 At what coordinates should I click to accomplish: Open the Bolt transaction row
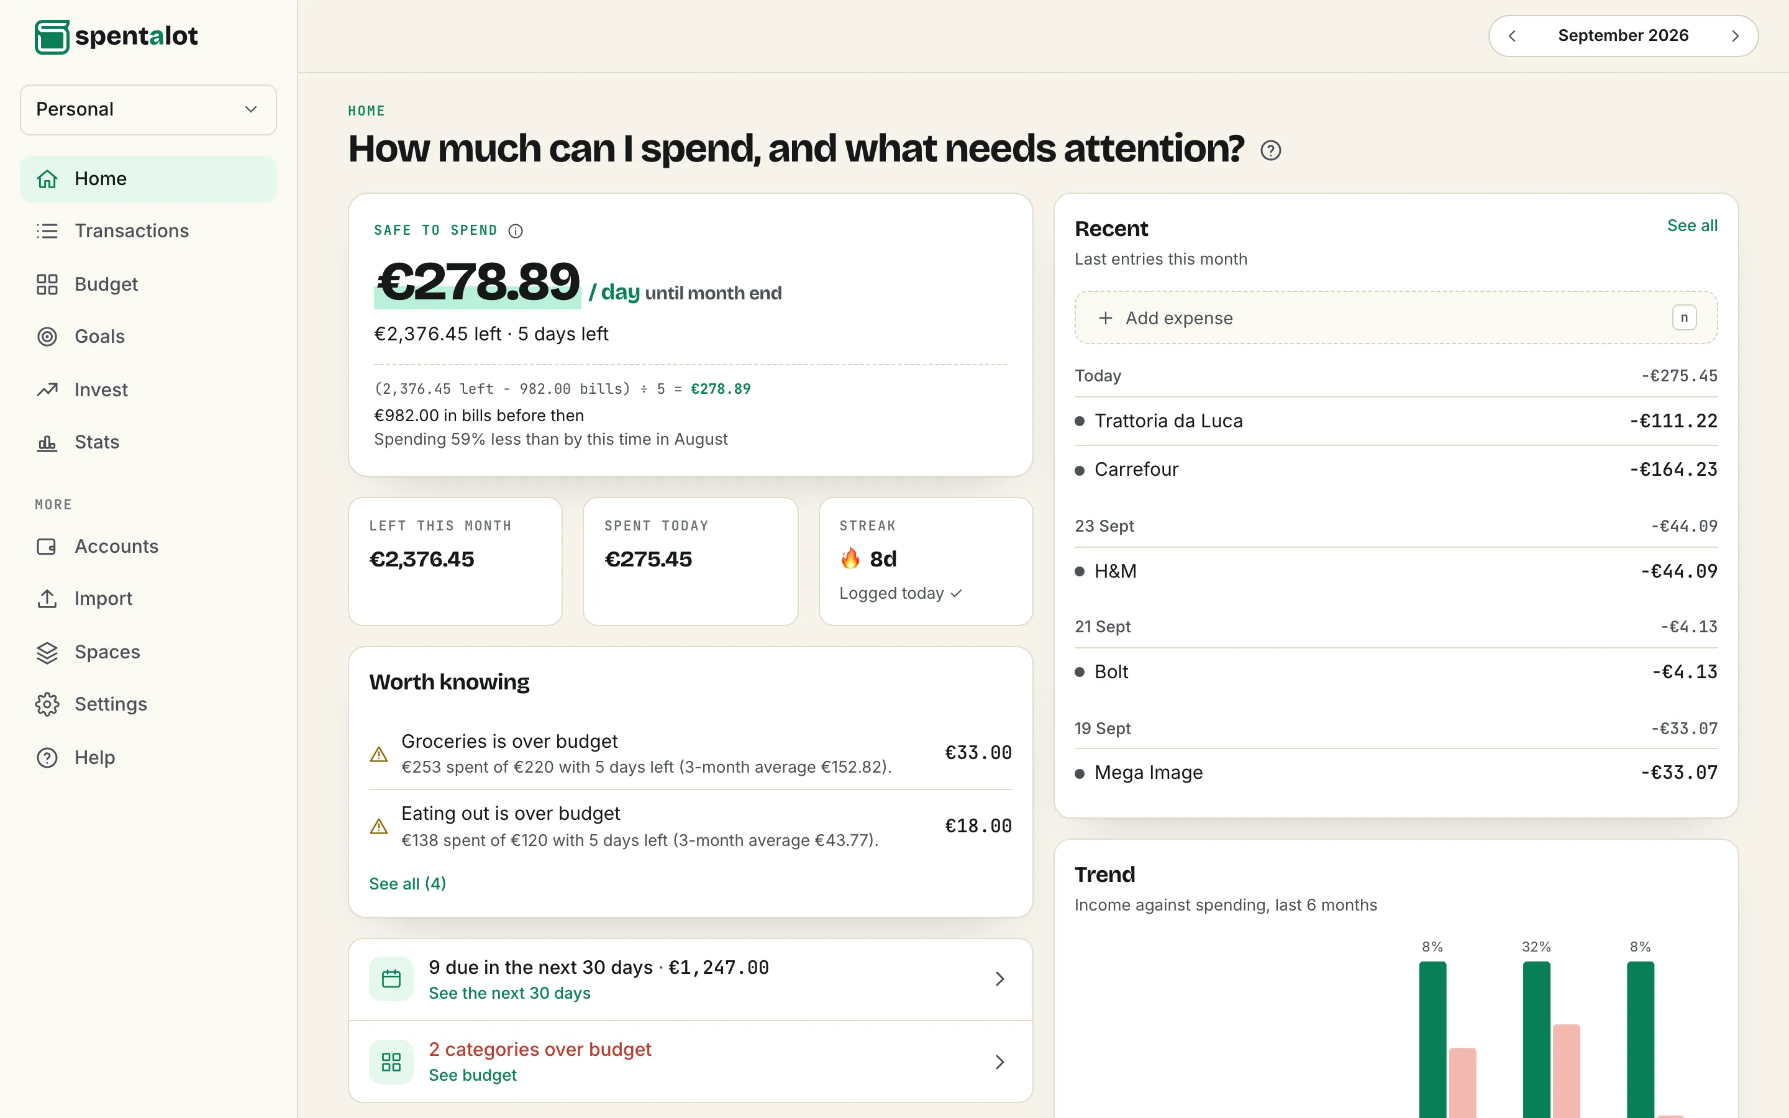tap(1396, 672)
